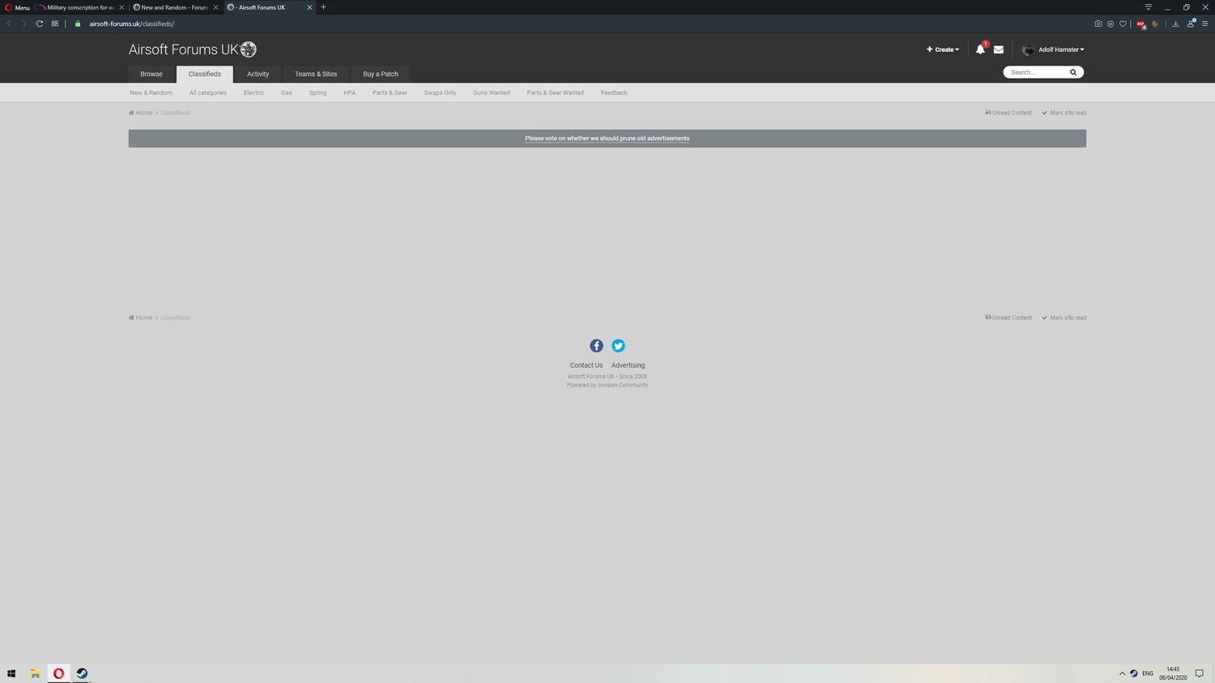Open the Opera Menu dropdown
The width and height of the screenshot is (1215, 683).
coord(17,7)
